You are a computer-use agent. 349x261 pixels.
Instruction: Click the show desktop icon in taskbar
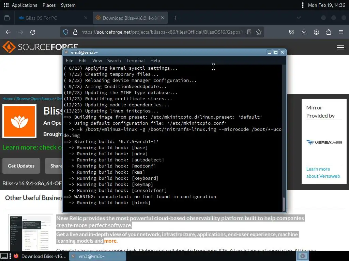(4, 256)
